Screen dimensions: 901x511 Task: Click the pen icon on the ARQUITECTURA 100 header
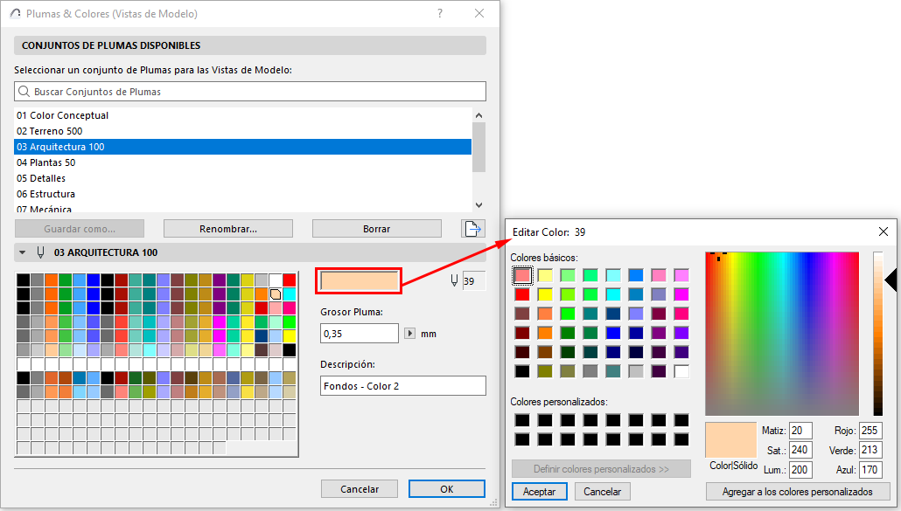point(41,252)
